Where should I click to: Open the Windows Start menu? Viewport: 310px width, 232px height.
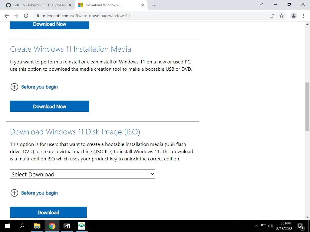click(7, 226)
